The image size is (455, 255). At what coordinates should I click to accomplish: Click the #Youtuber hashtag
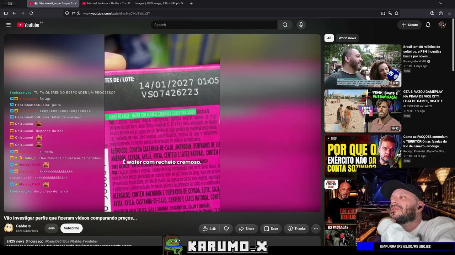[x=90, y=241]
